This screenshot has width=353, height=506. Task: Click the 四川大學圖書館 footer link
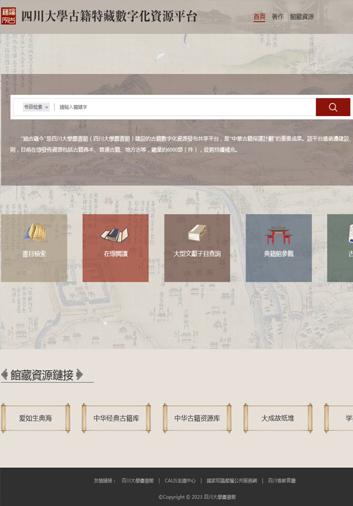[138, 481]
